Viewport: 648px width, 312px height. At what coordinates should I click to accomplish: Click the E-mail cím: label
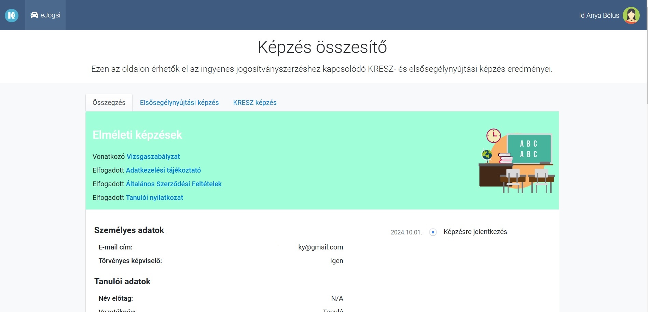point(115,247)
